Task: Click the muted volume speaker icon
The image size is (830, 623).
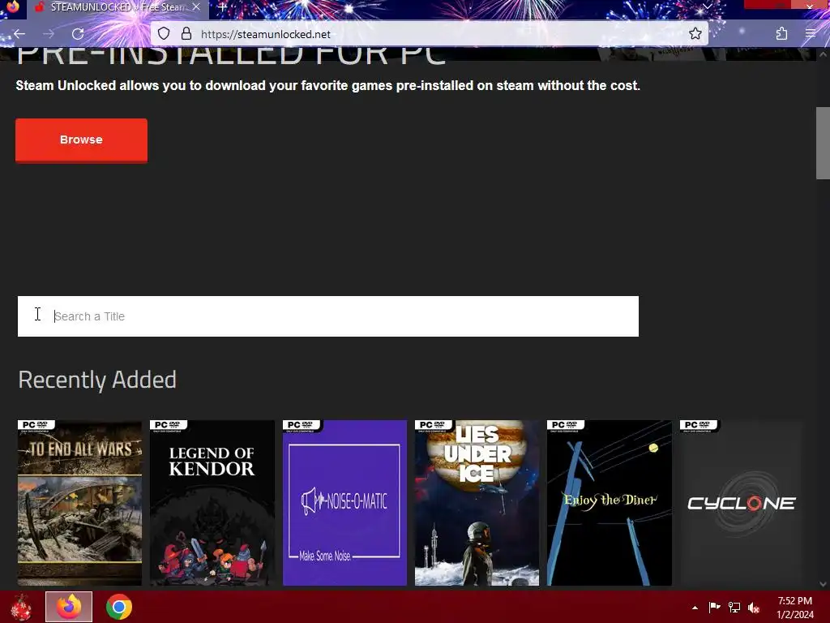Action: pyautogui.click(x=755, y=607)
